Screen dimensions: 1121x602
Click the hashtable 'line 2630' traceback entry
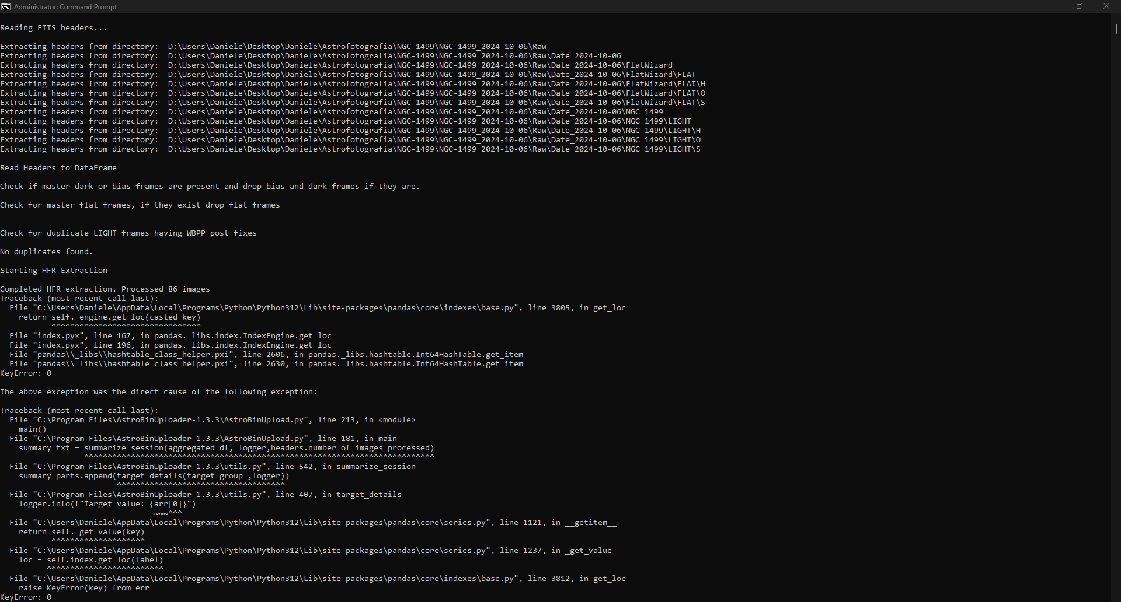click(266, 364)
